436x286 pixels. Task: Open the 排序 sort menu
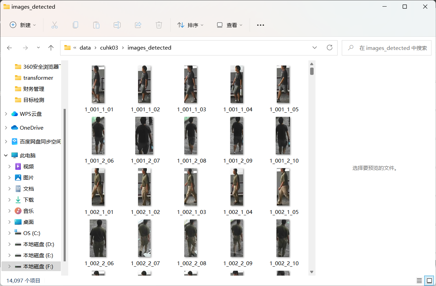[x=191, y=25]
